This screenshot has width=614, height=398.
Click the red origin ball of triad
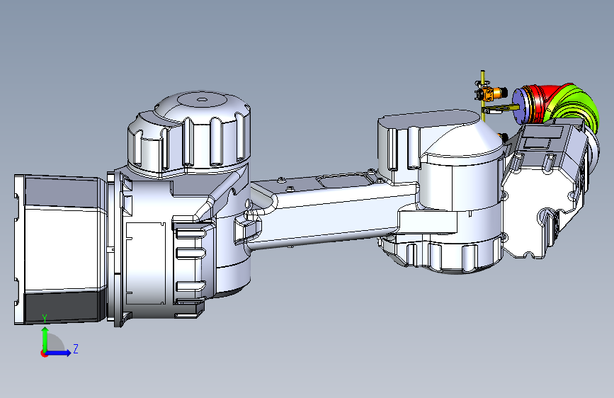44,353
